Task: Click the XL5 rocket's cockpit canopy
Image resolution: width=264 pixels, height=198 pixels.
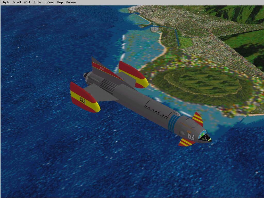Action: tap(205, 136)
